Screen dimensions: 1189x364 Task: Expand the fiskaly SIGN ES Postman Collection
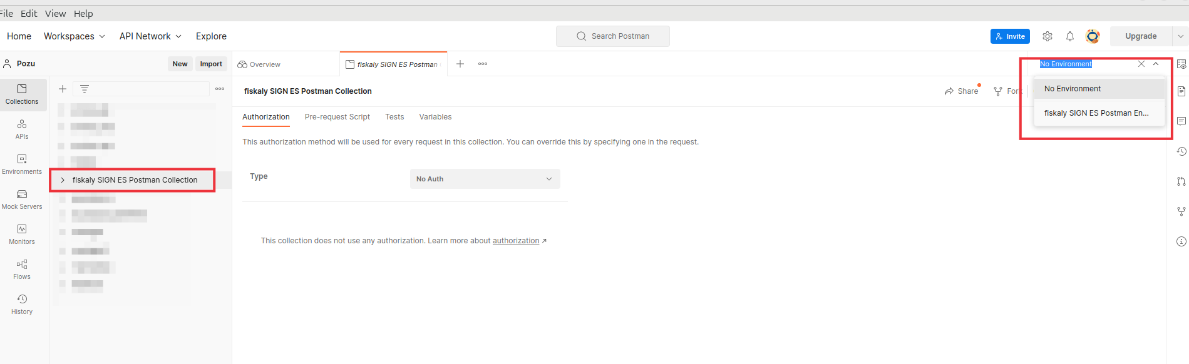coord(63,180)
